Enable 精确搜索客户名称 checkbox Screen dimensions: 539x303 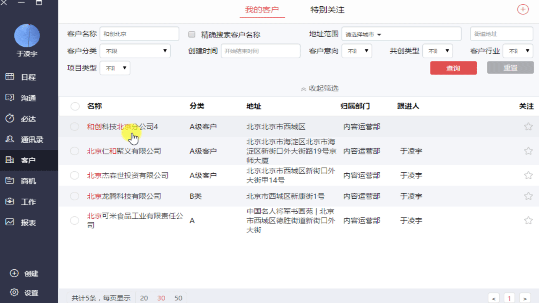point(192,34)
